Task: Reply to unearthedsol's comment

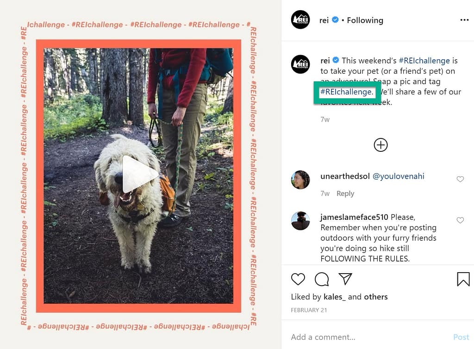Action: (x=345, y=193)
